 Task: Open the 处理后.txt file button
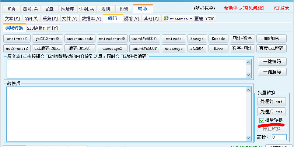[x=271, y=112]
